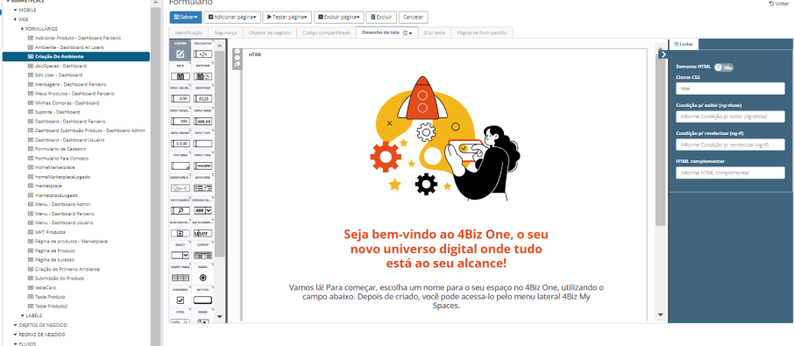Select the Custom component in palette
The image size is (794, 346).
coord(181,51)
